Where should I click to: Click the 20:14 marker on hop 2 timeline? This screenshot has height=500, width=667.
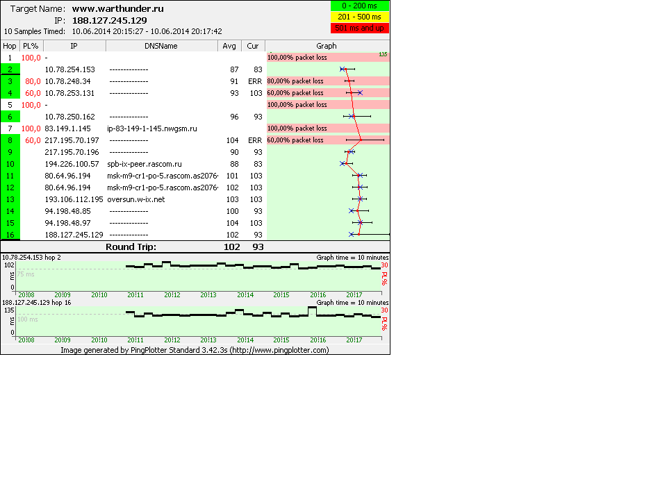click(x=245, y=294)
